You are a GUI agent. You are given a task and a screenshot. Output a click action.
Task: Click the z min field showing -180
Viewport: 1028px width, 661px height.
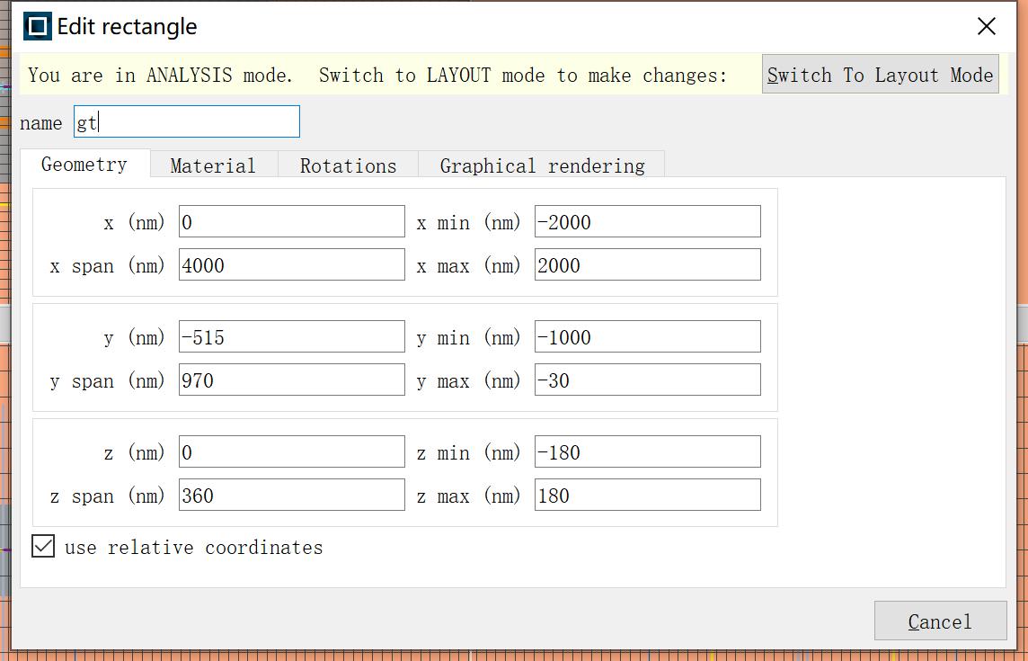coord(647,451)
